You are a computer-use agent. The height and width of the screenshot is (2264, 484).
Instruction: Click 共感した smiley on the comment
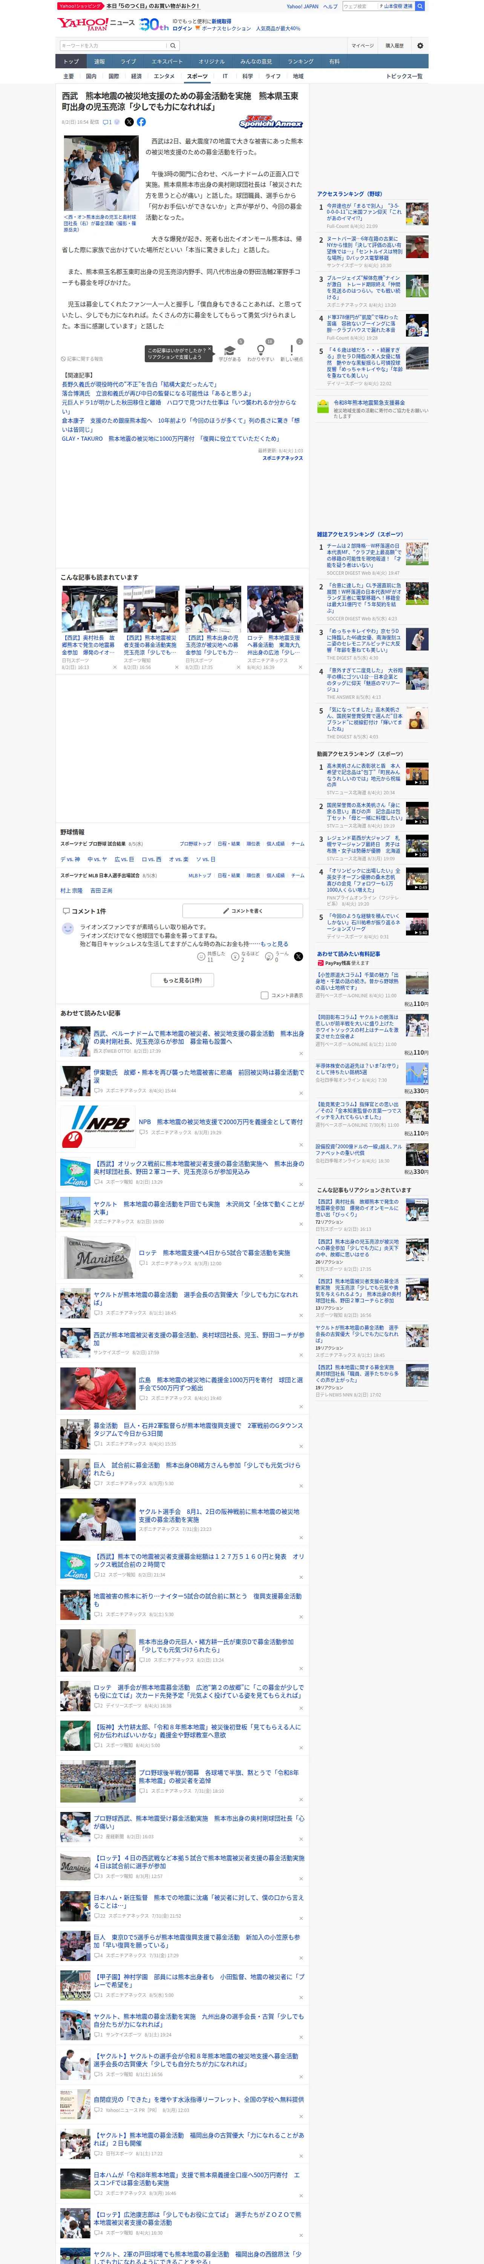(x=201, y=956)
